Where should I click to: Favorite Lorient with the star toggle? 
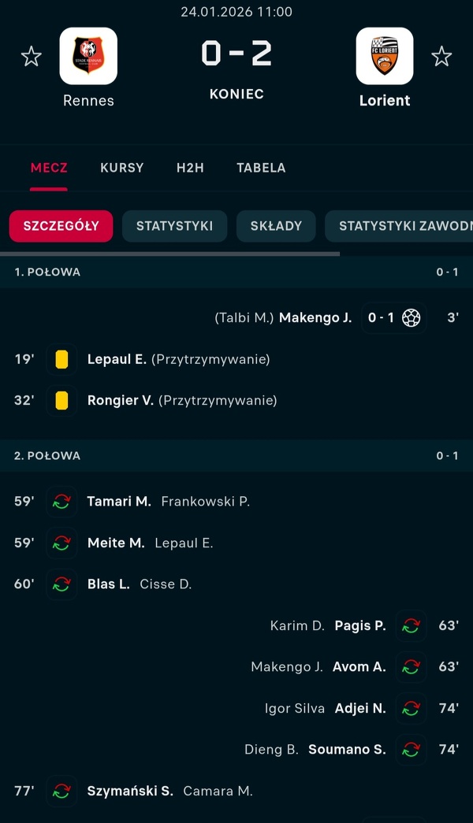[x=441, y=56]
